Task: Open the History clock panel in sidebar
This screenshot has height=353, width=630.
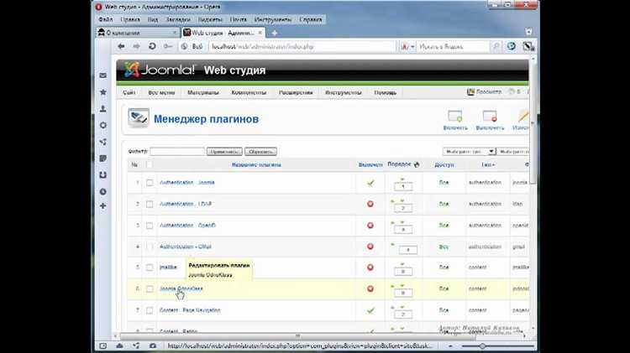Action: [x=102, y=192]
